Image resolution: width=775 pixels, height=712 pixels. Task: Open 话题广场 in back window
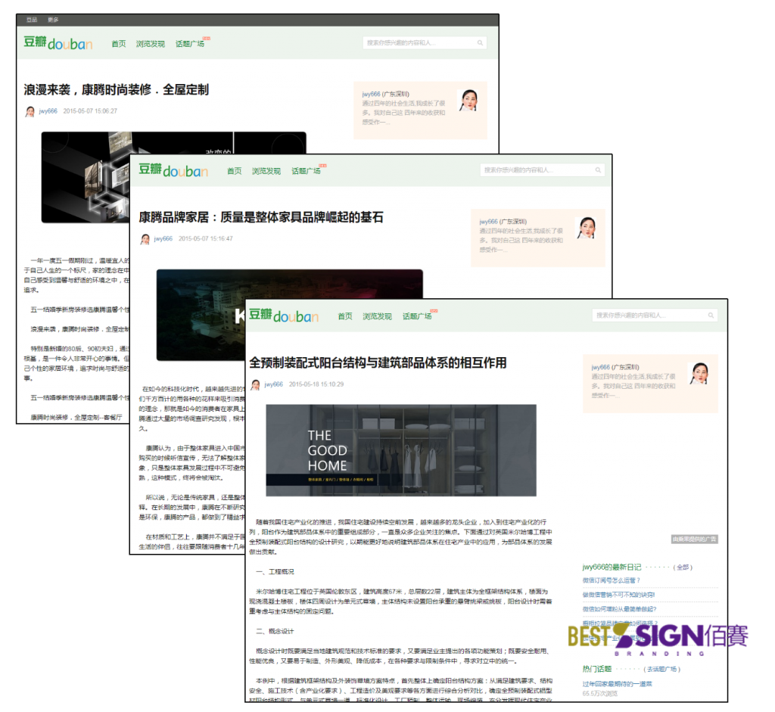click(x=190, y=43)
